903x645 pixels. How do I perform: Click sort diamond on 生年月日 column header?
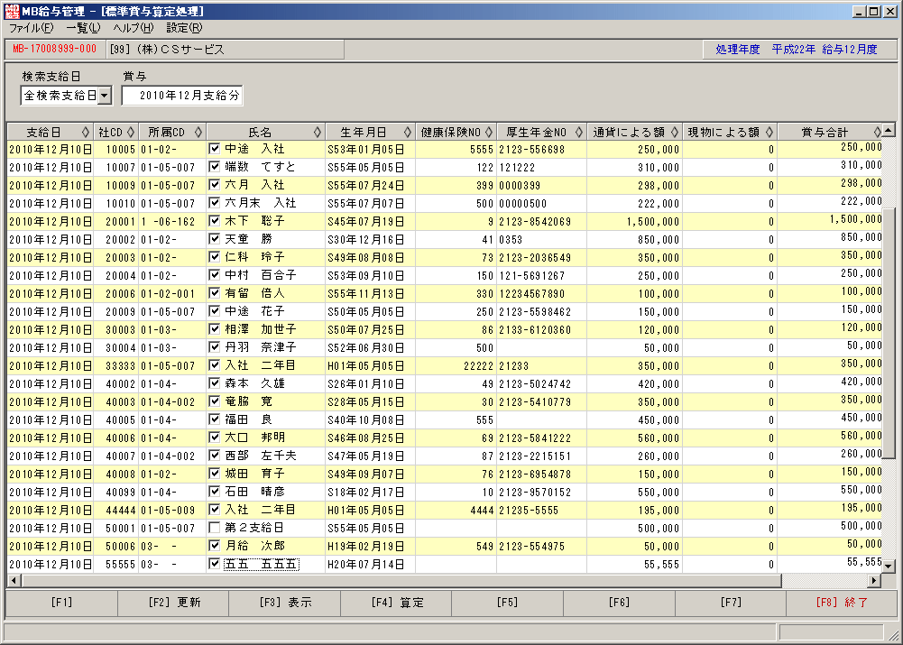click(x=408, y=132)
